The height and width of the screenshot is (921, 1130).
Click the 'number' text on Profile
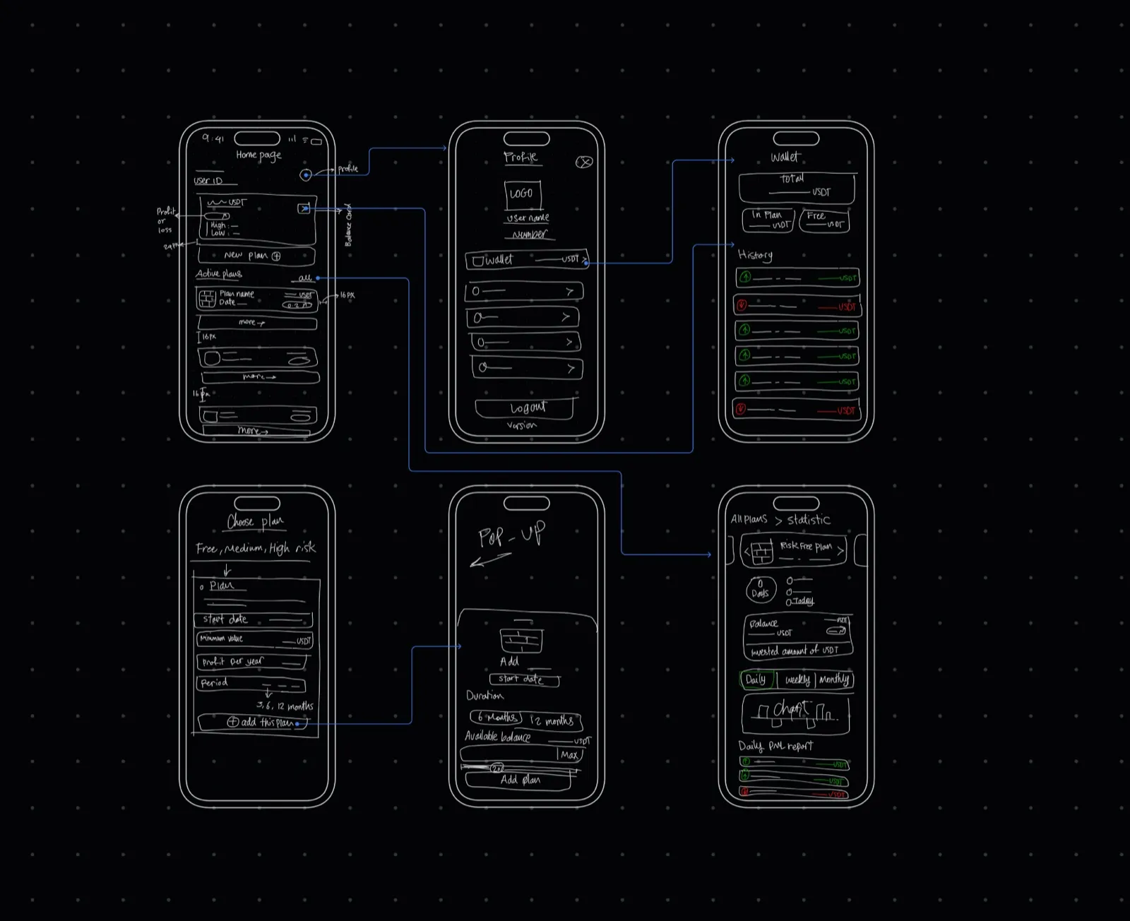pyautogui.click(x=530, y=234)
